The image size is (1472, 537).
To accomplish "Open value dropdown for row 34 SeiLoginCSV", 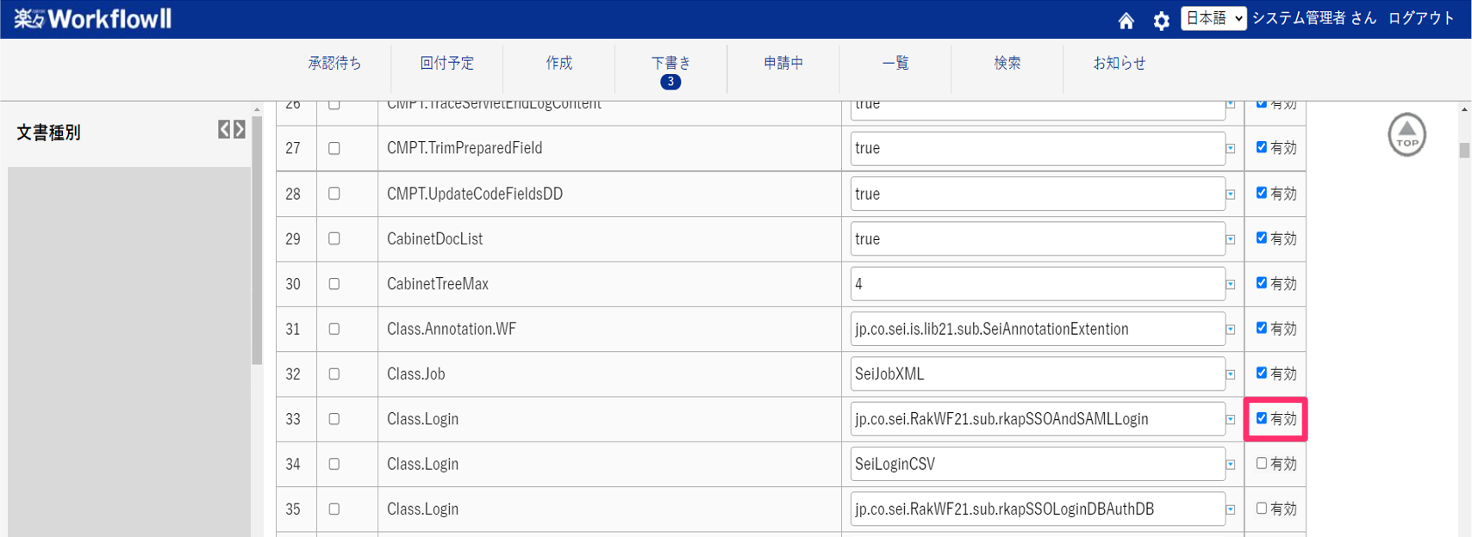I will coord(1231,465).
